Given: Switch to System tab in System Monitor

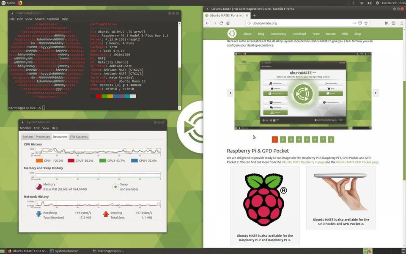Looking at the screenshot, I should (28, 137).
